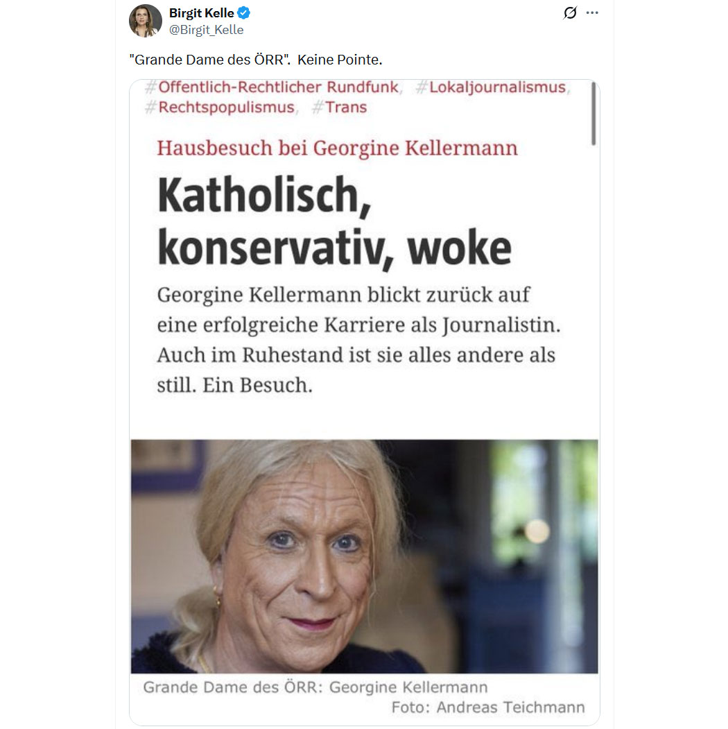Open the Birgit Kelle display name link
728x729 pixels.
(x=202, y=13)
